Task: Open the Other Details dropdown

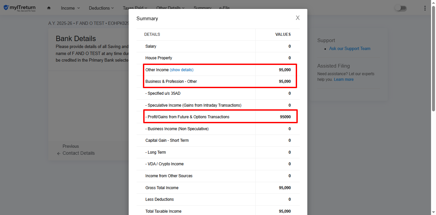Action: coord(170,8)
